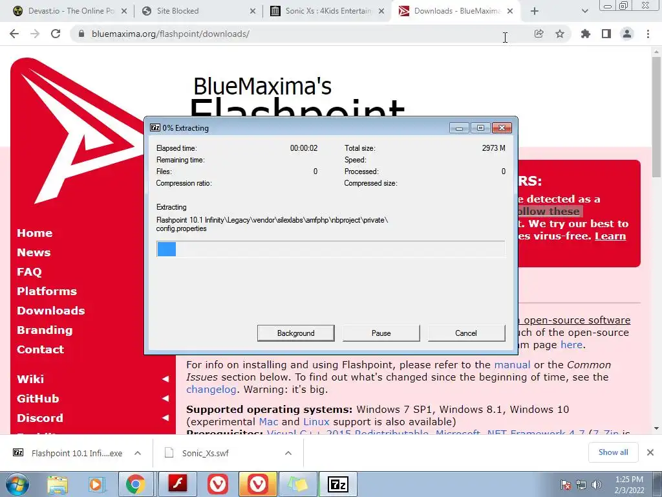Open FAQ in Flashpoint sidebar
662x497 pixels.
[x=29, y=272]
